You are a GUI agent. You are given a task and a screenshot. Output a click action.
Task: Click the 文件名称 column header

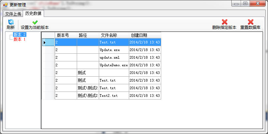pos(114,35)
